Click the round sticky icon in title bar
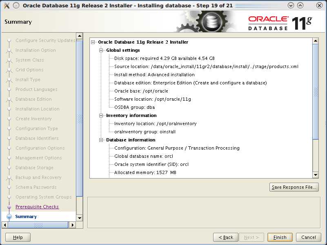Screen dimensions: 327x245 [16, 5]
